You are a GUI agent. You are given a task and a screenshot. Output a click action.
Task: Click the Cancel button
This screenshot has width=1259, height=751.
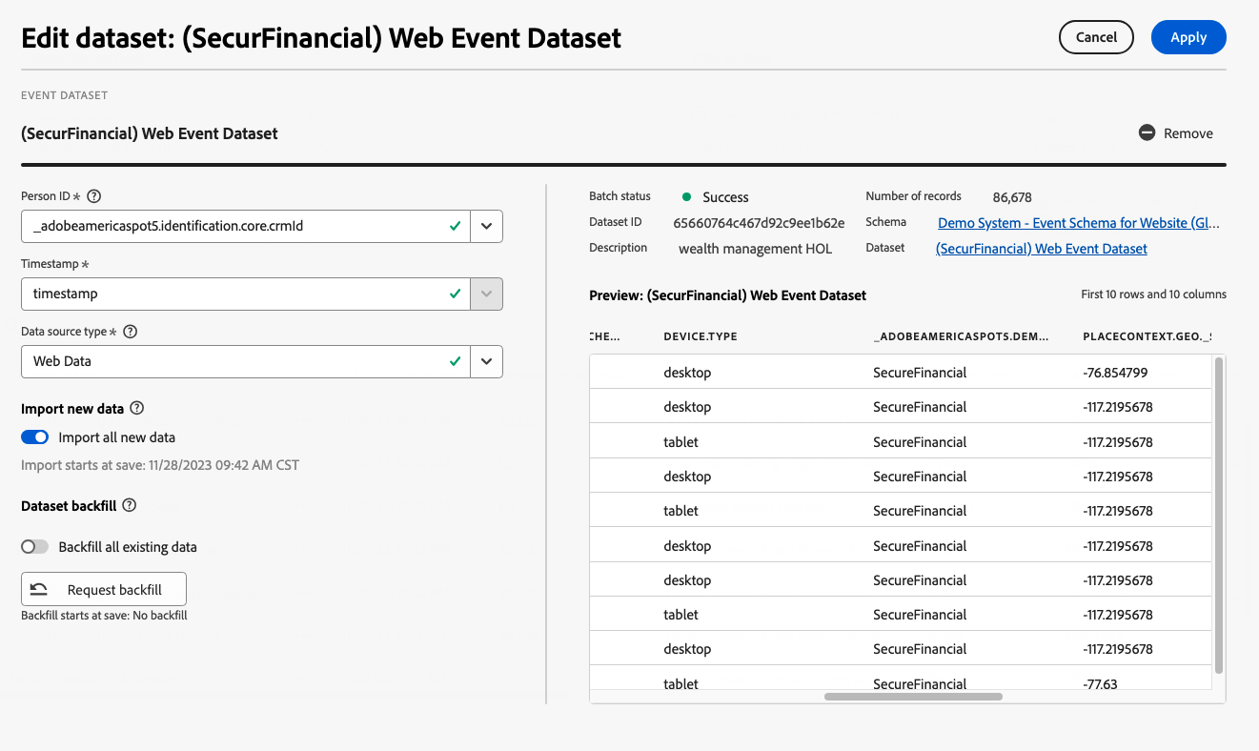tap(1096, 37)
